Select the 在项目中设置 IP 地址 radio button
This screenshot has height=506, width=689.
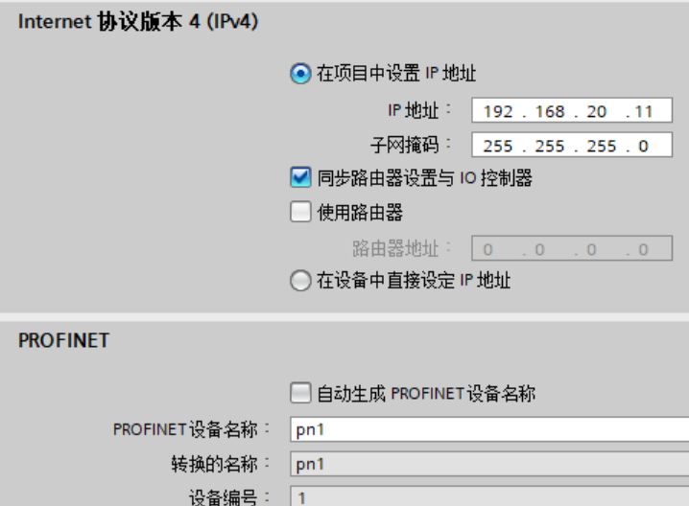coord(300,73)
